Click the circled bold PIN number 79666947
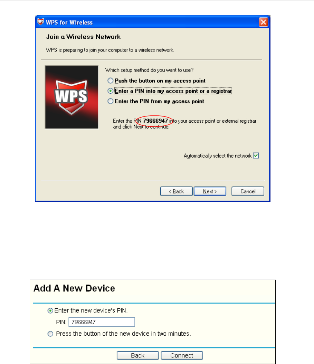 [x=155, y=121]
